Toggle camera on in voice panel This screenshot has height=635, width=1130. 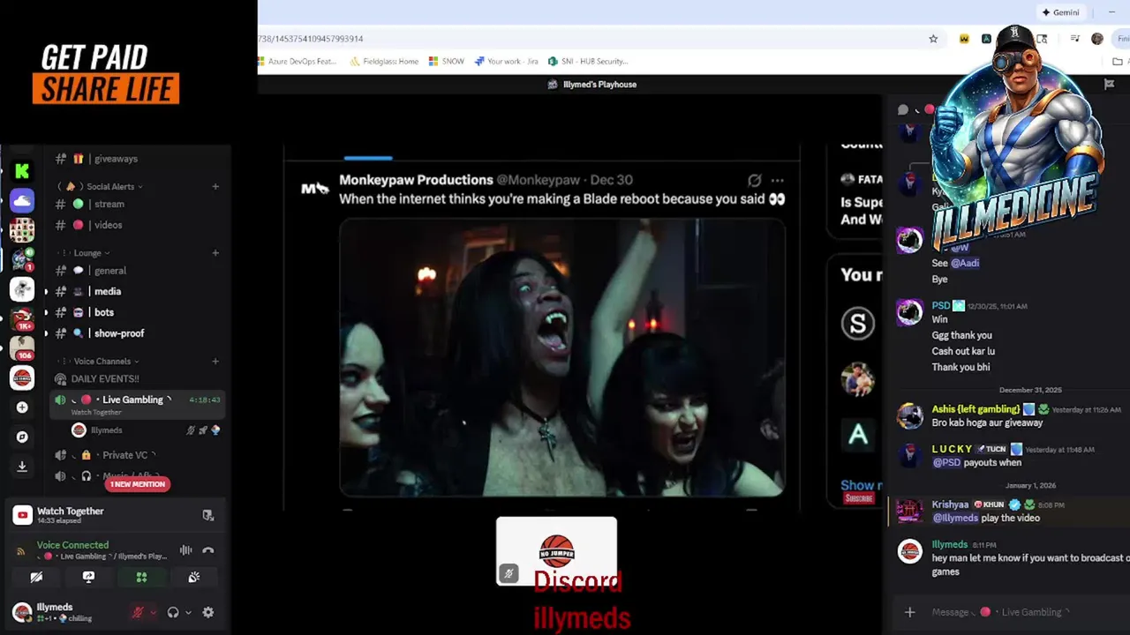click(36, 577)
